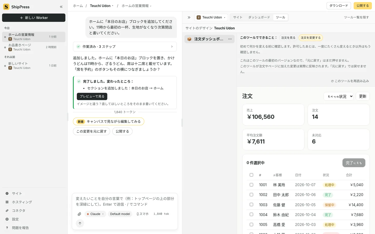Switch to the ダッシュボード tab

click(259, 17)
